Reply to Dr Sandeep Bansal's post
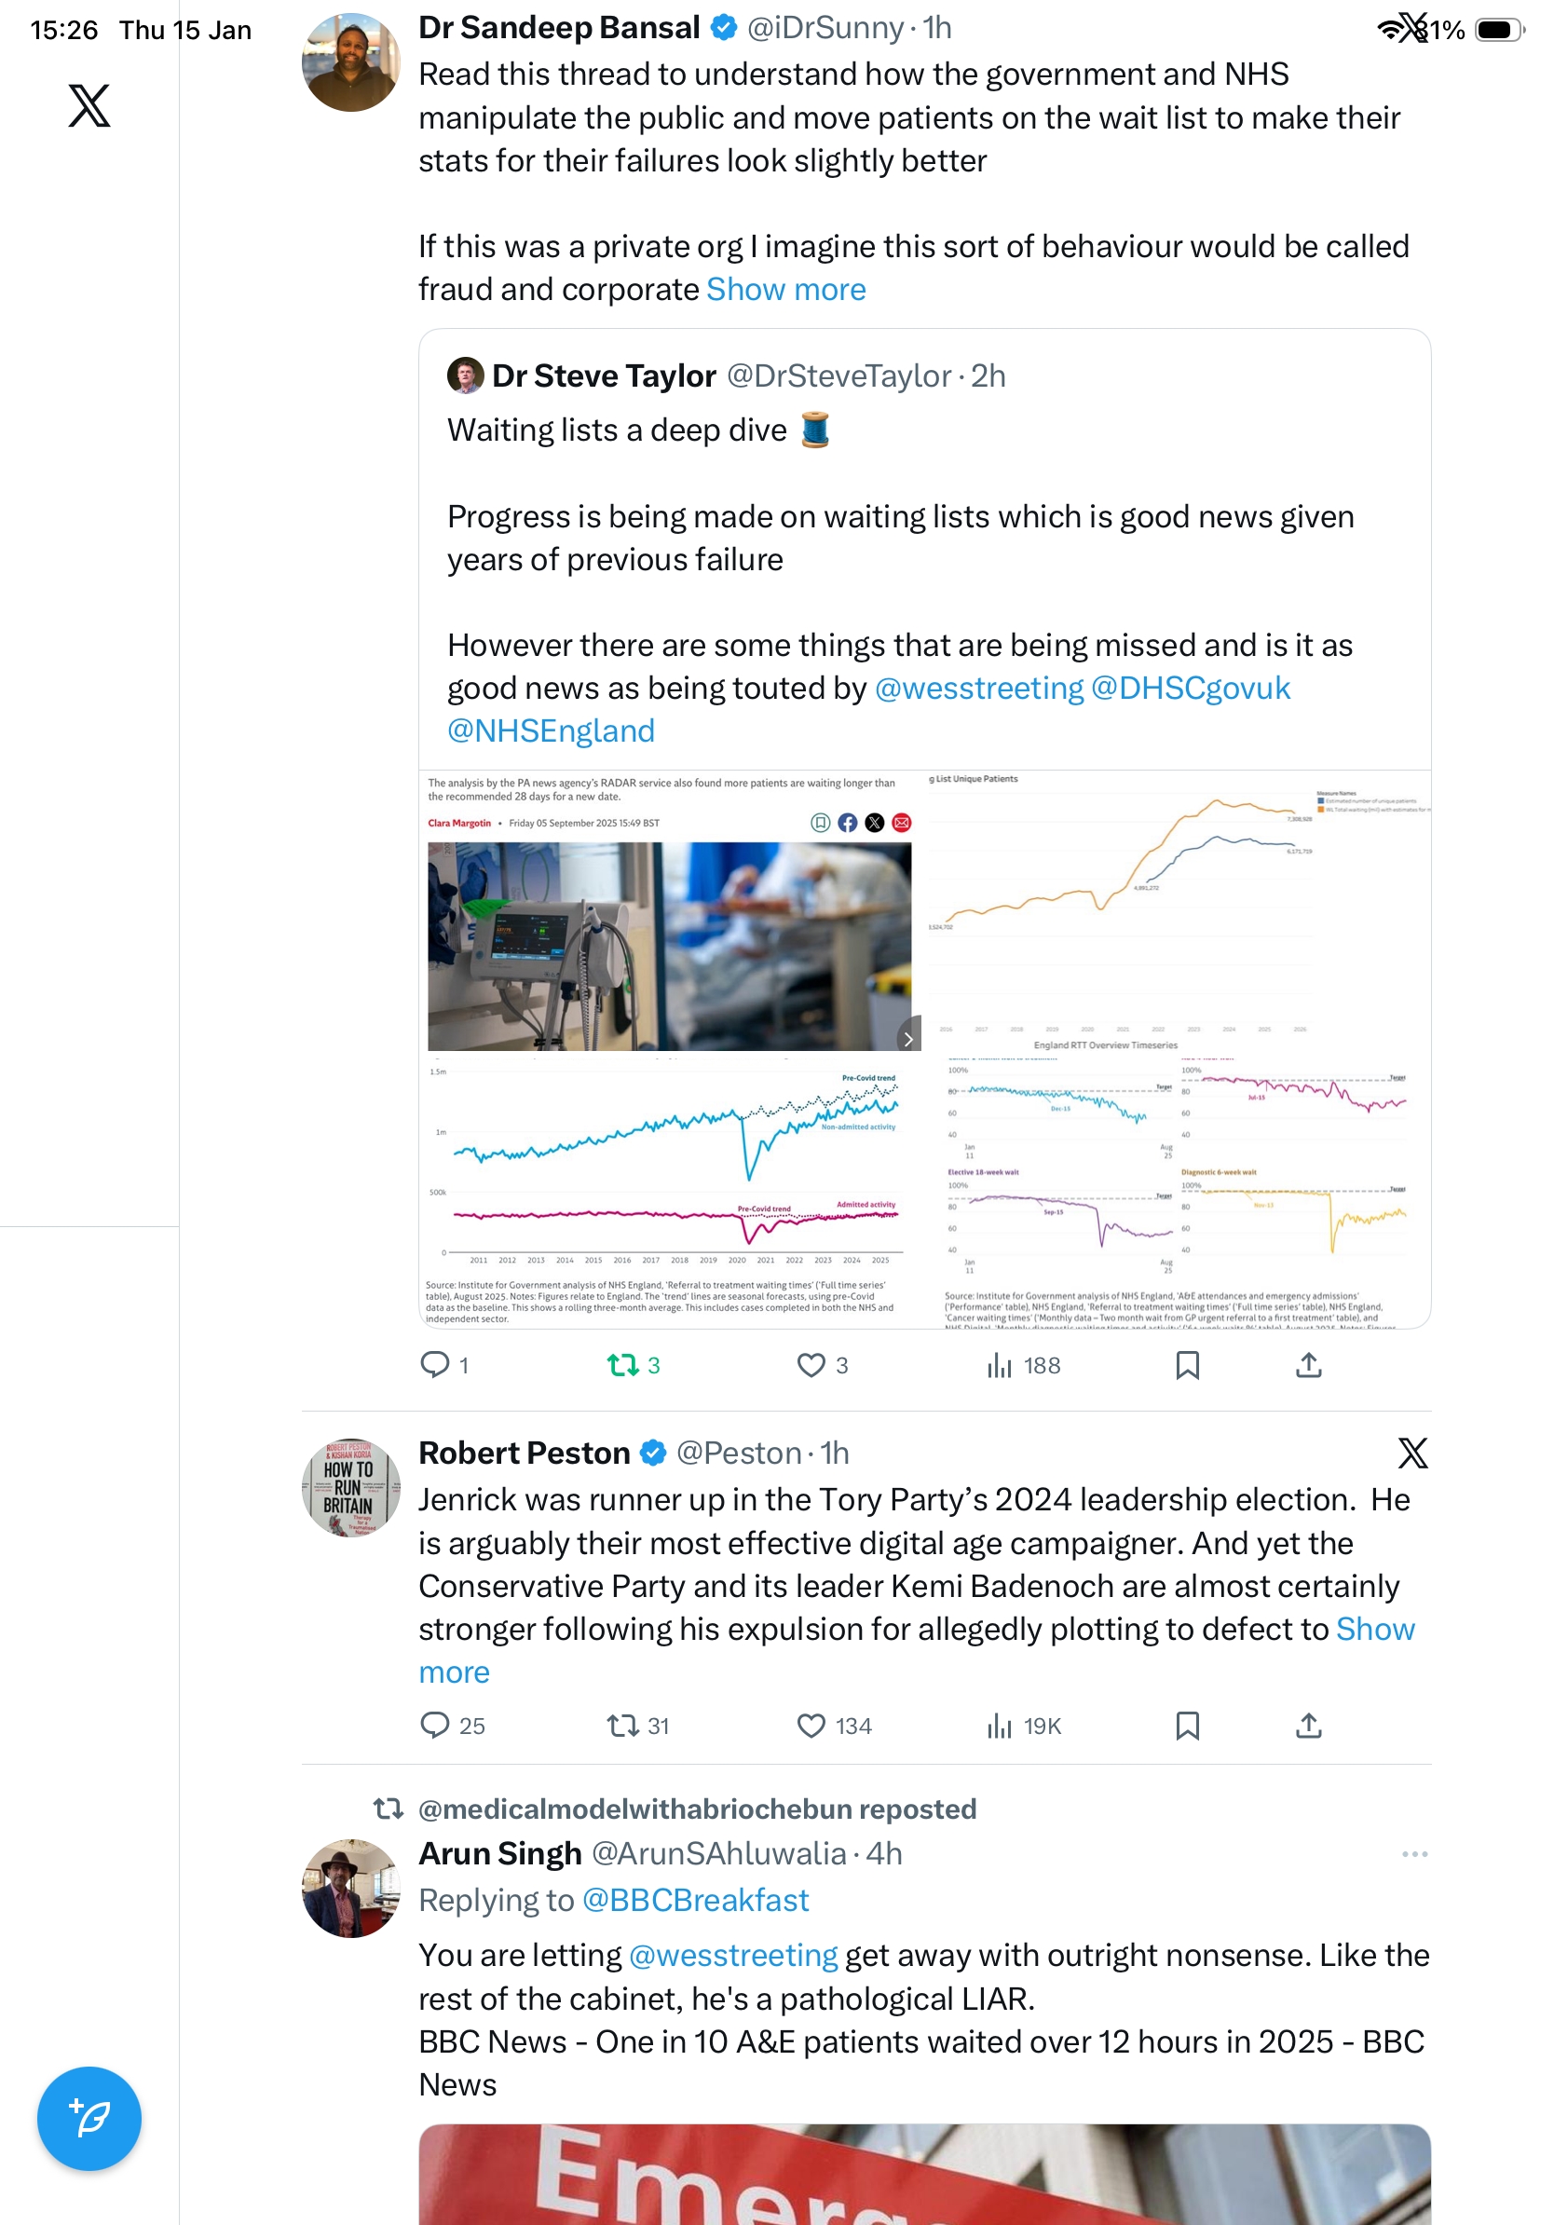Viewport: 1554px width, 2225px height. coord(435,1364)
